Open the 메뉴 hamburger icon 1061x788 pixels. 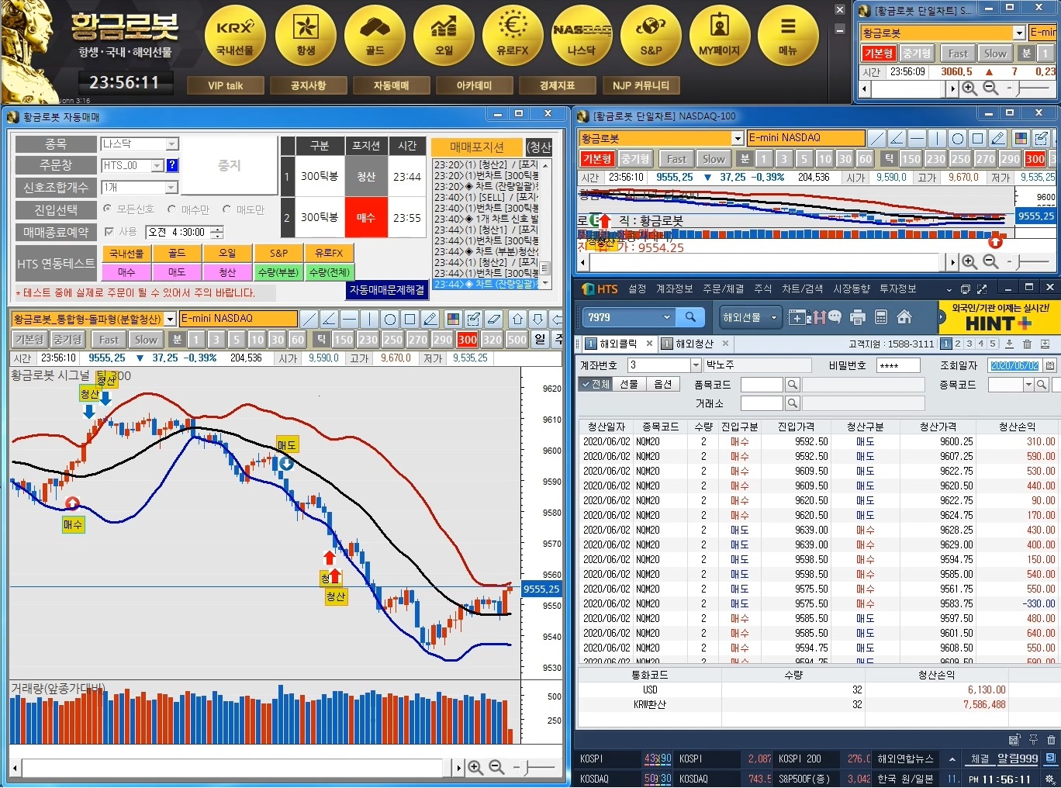click(788, 36)
